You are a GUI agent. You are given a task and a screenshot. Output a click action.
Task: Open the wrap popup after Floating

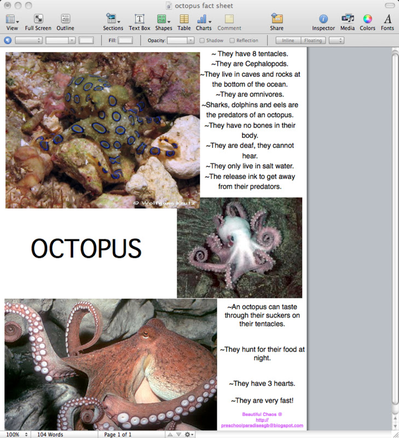337,41
